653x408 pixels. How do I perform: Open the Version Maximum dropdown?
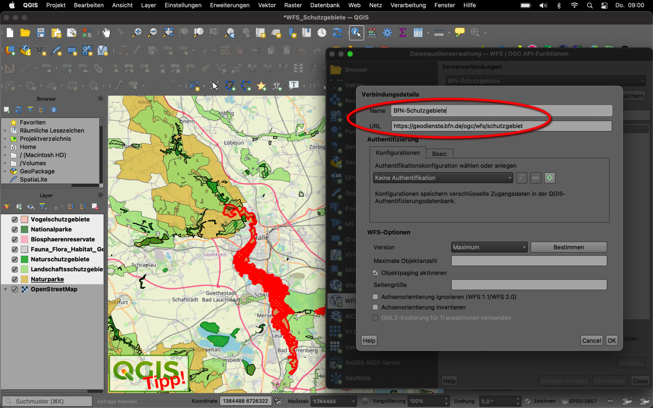pos(489,247)
